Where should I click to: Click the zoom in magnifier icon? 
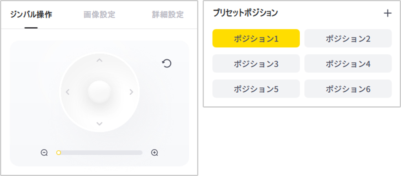tap(154, 153)
